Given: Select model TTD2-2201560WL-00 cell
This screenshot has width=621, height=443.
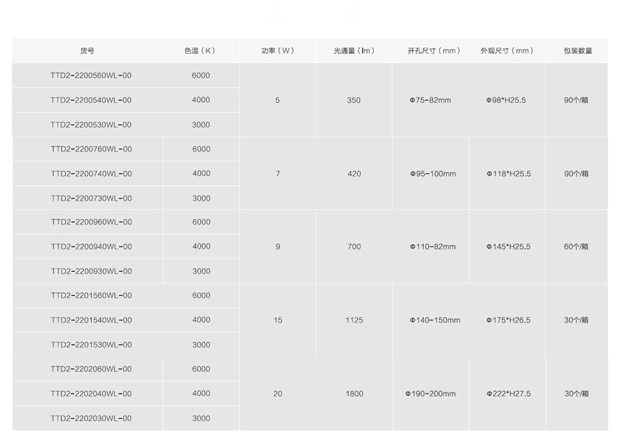Looking at the screenshot, I should pos(91,295).
